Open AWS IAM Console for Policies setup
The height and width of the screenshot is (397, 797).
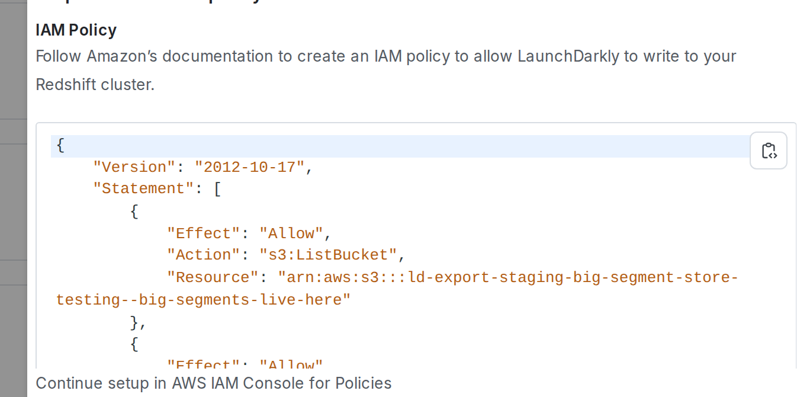point(213,383)
